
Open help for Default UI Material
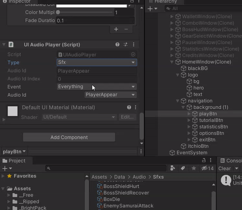pyautogui.click(x=129, y=107)
